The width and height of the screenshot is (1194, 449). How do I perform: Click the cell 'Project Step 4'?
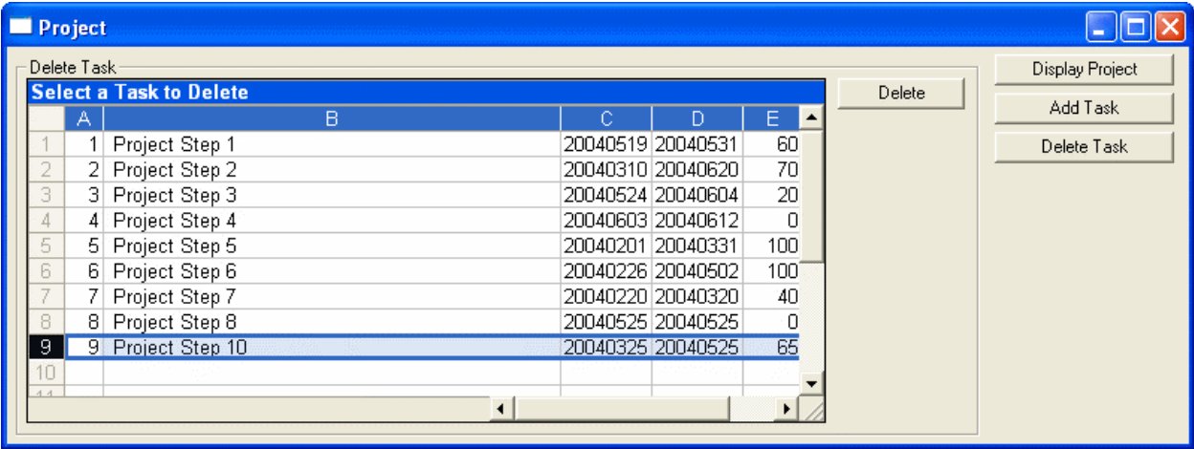click(331, 221)
